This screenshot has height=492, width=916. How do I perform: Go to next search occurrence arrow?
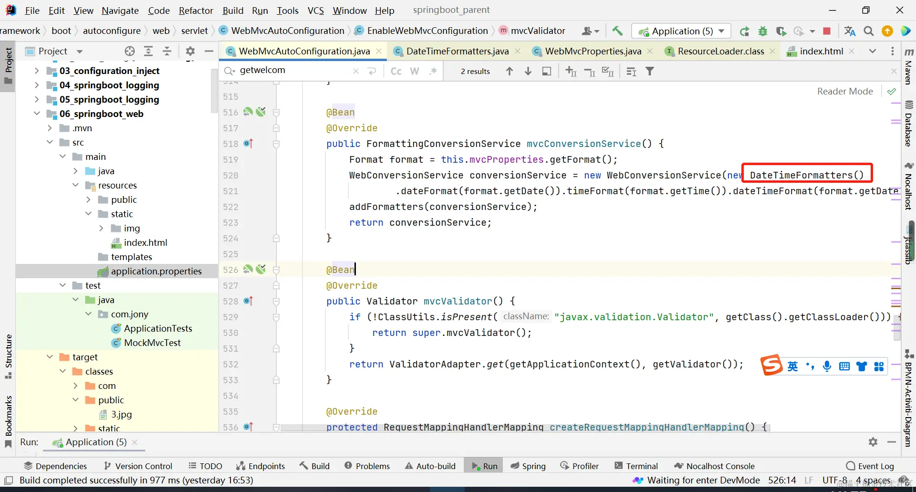(x=528, y=71)
